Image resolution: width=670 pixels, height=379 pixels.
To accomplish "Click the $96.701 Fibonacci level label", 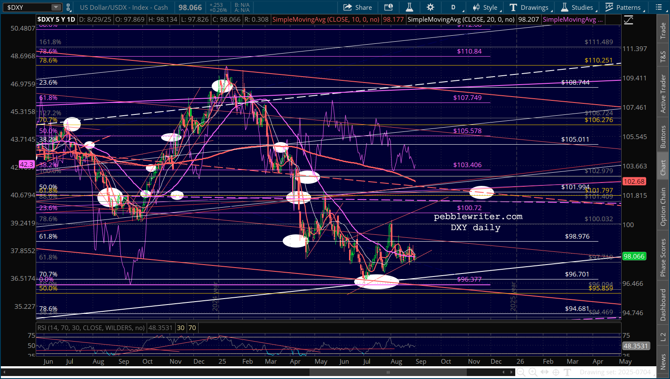I will pos(577,274).
